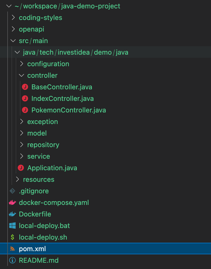
Task: Click the pink Docker whale icon for docker-compose.yaml
Action: pos(12,203)
